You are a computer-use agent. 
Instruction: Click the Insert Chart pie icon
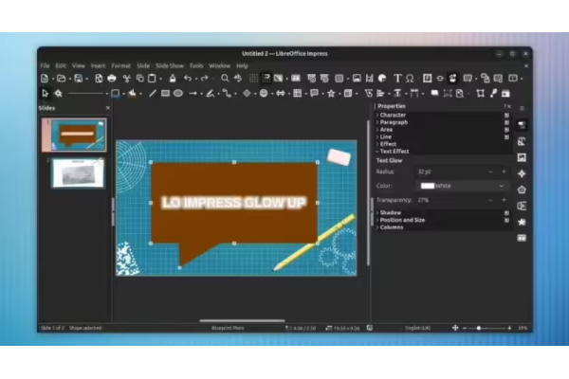pyautogui.click(x=382, y=79)
